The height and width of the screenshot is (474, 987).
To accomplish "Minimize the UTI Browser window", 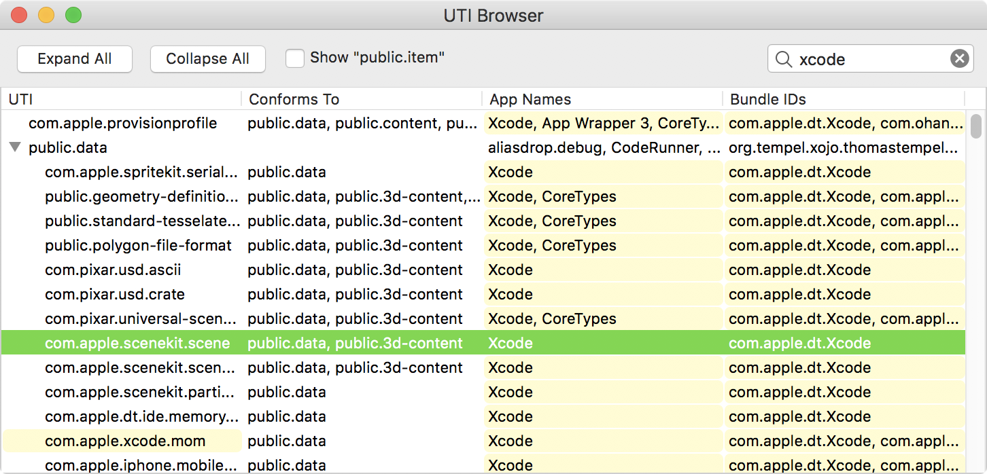I will pyautogui.click(x=46, y=15).
